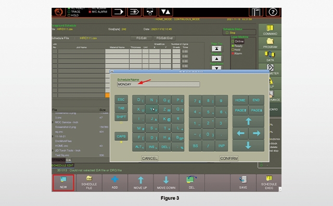The image size is (333, 206).
Task: Click the keyboard up arrow key
Action: [x=248, y=122]
